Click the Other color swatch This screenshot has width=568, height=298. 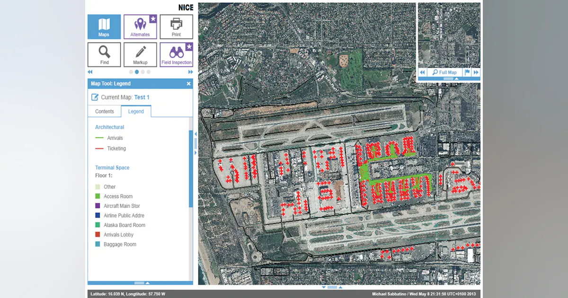tap(98, 187)
